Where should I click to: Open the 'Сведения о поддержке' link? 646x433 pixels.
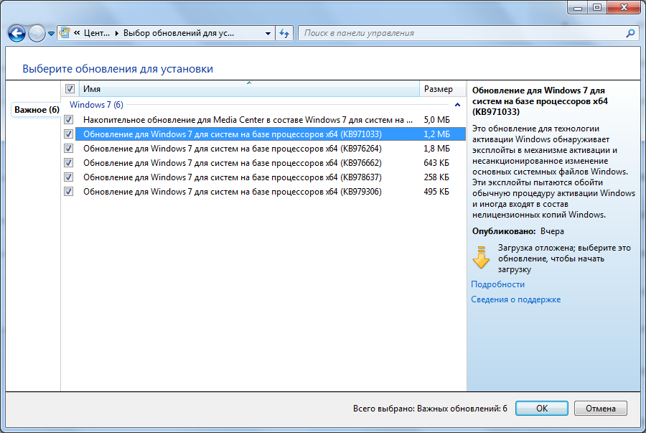pyautogui.click(x=516, y=299)
